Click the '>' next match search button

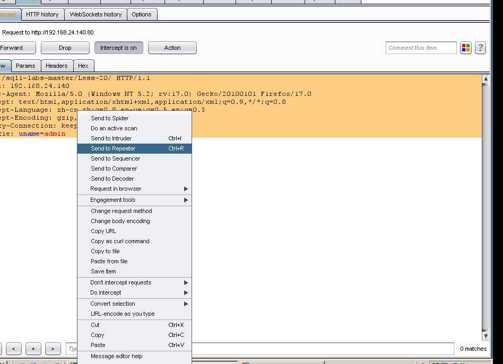tap(53, 349)
